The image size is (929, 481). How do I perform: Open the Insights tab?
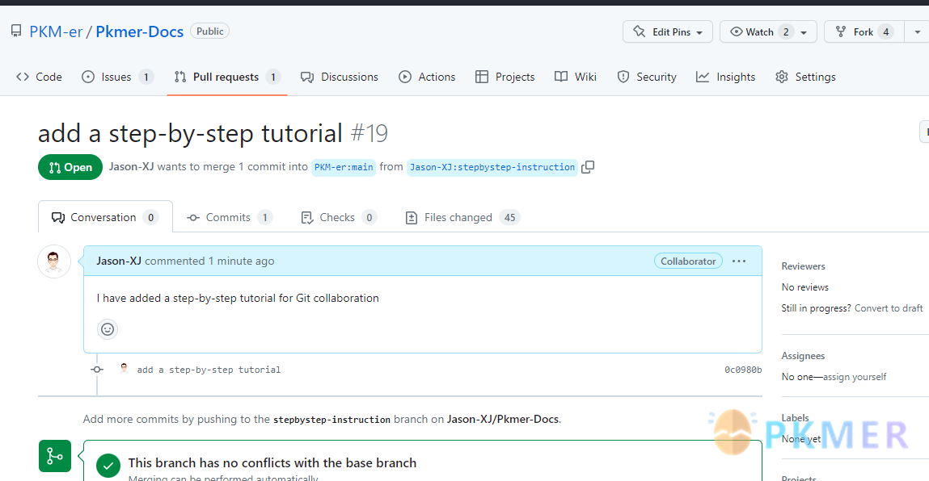click(x=726, y=77)
